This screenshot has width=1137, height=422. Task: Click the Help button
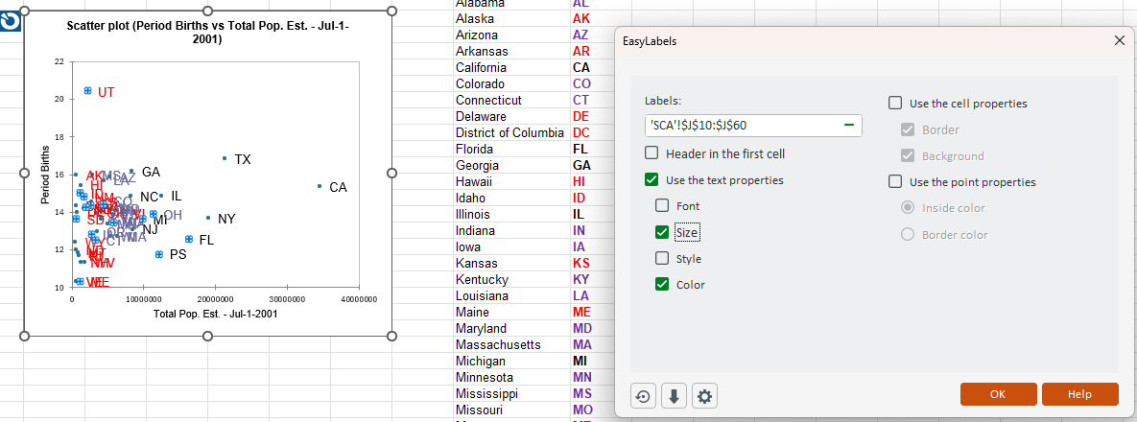click(x=1079, y=394)
